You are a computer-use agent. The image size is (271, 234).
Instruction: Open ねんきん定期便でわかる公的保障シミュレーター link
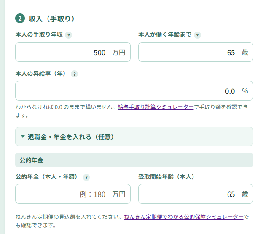coord(184,217)
